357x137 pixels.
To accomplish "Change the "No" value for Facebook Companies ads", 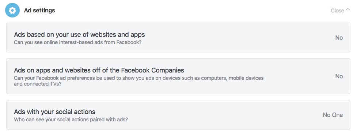I will pos(339,77).
